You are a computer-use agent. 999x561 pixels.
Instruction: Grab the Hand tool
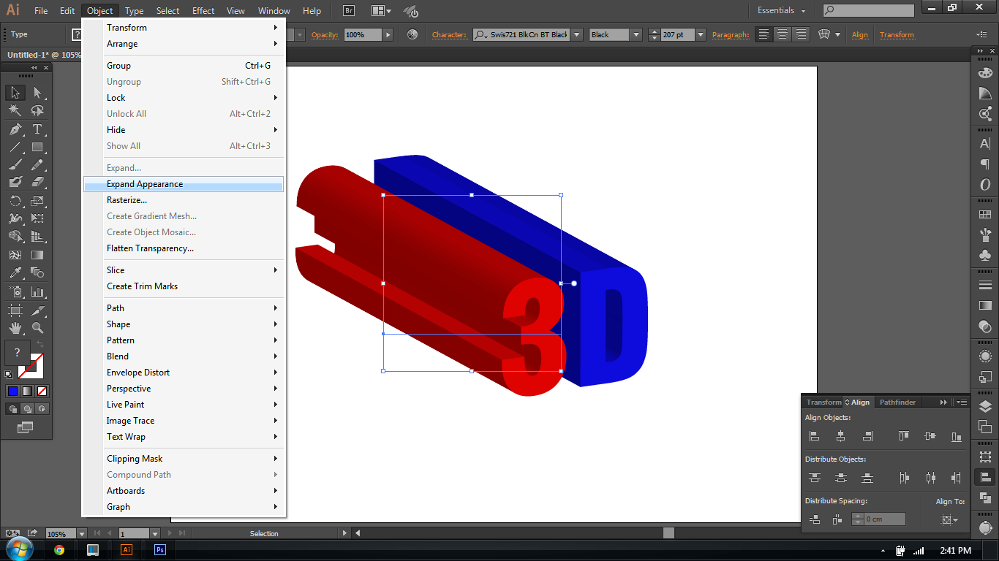pyautogui.click(x=15, y=328)
